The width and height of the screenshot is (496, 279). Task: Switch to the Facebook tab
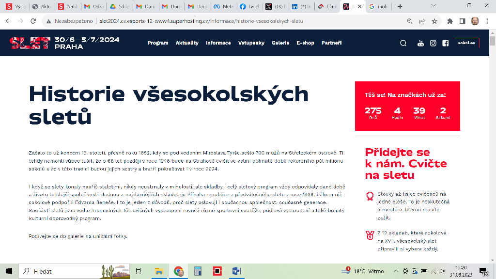coord(249,6)
